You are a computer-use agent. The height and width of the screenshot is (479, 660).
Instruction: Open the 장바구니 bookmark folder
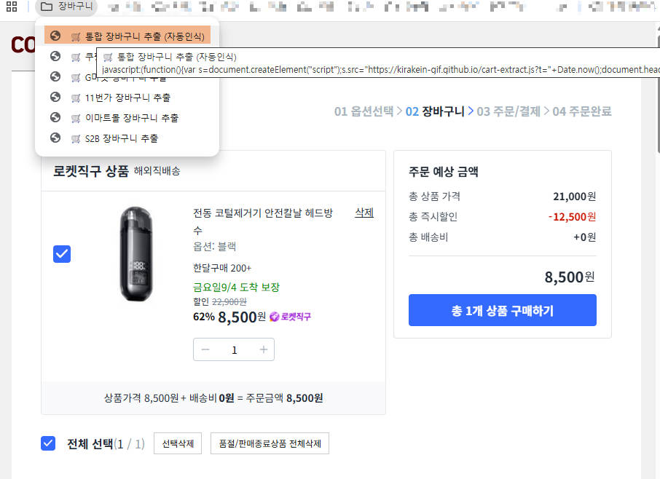click(x=67, y=7)
